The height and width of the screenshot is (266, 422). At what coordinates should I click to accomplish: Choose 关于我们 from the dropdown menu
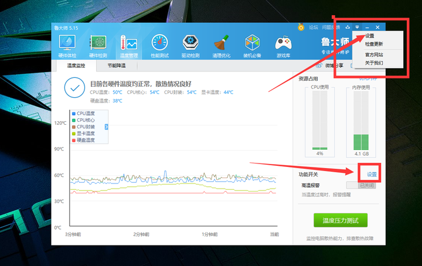click(374, 63)
